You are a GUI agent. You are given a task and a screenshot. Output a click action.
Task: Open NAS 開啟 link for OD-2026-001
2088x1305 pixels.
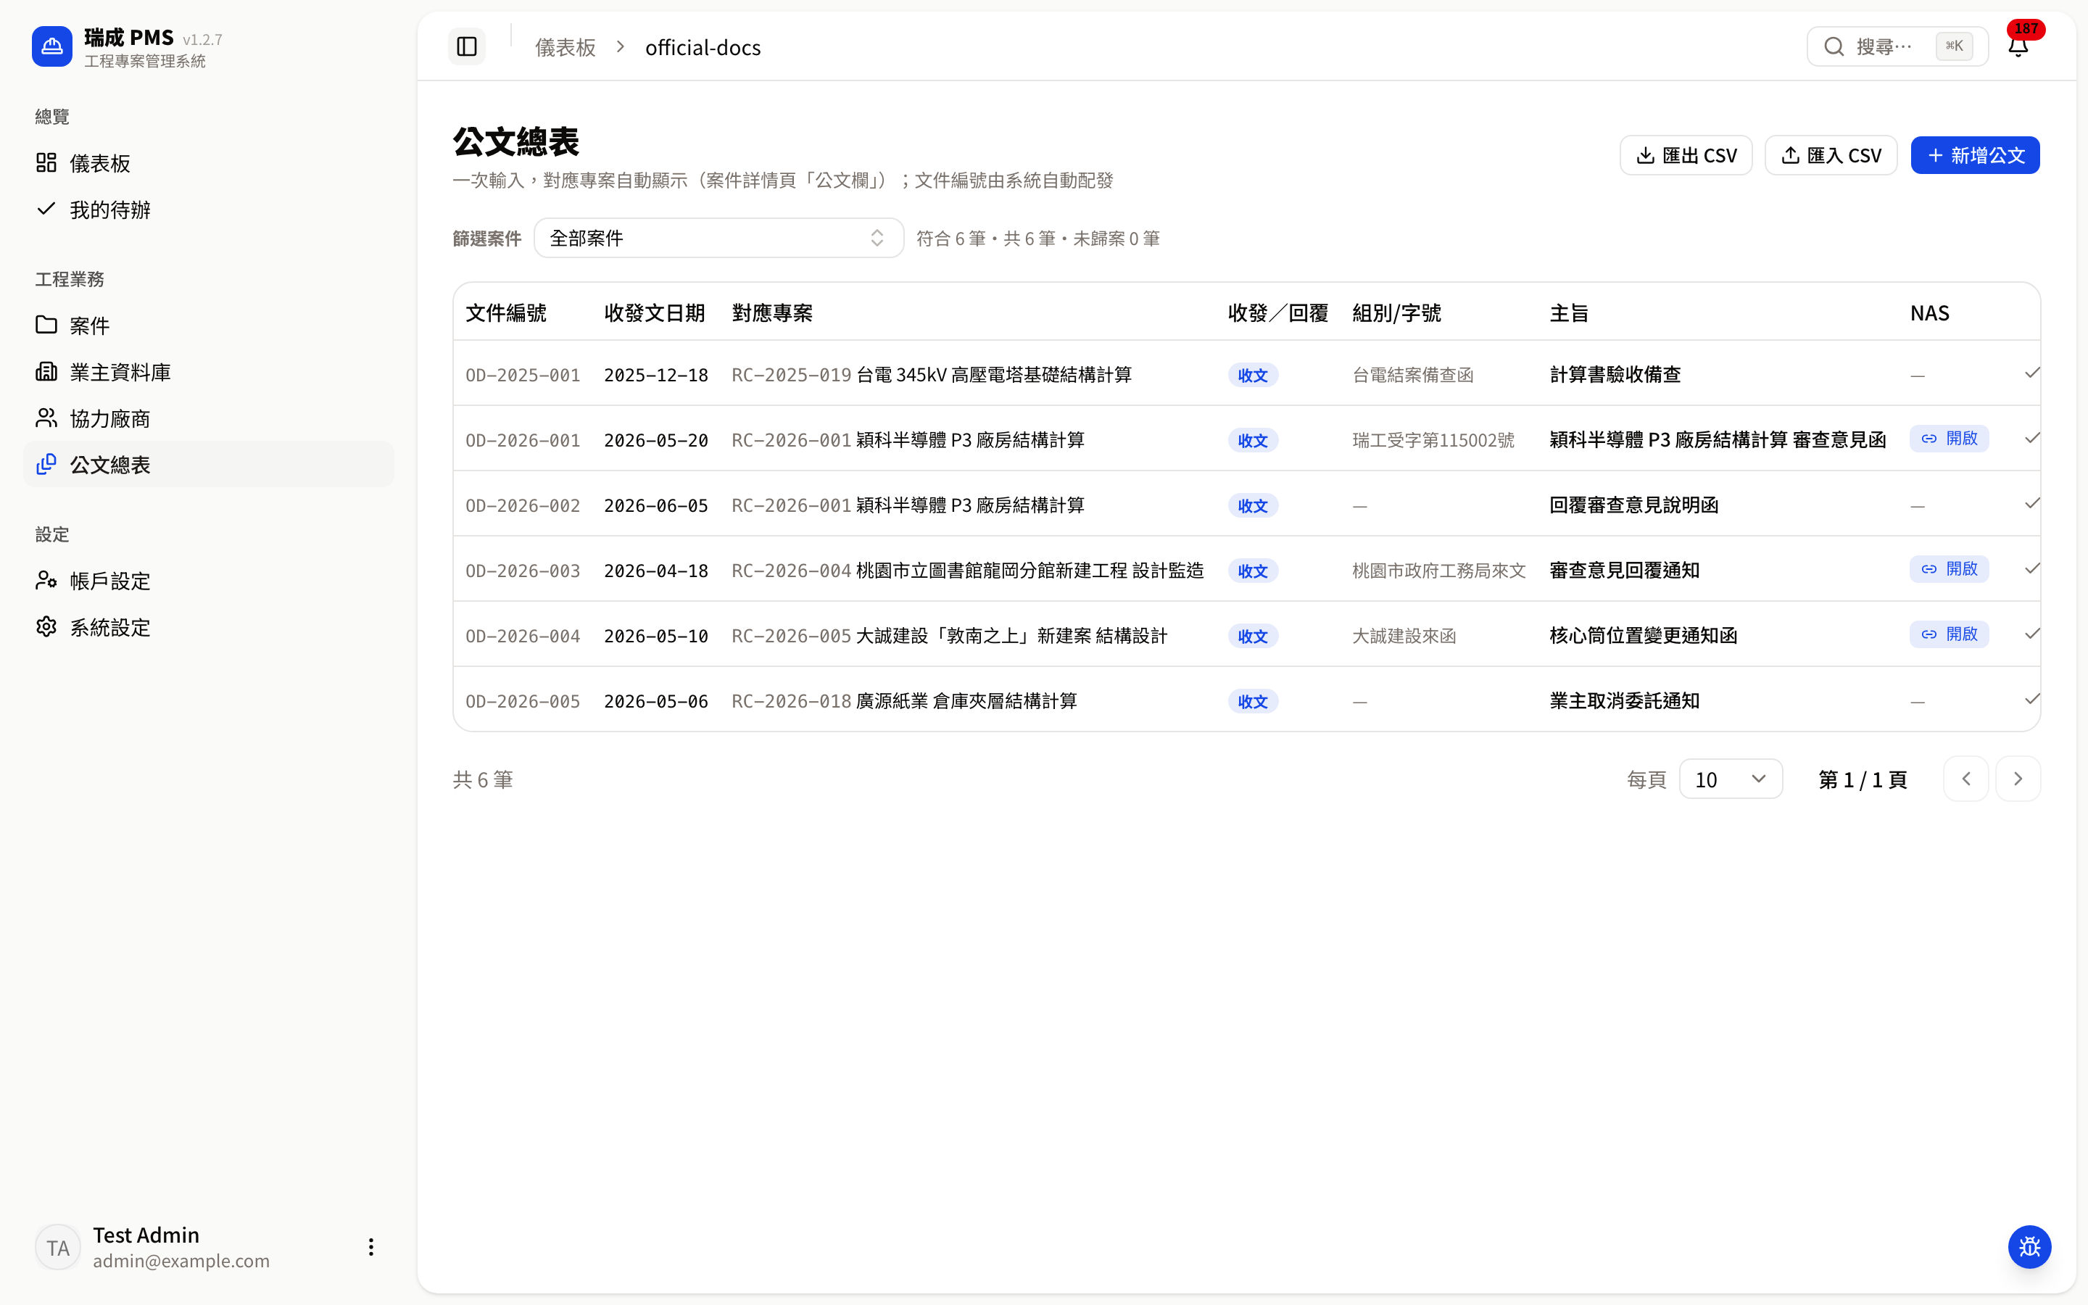coord(1949,439)
